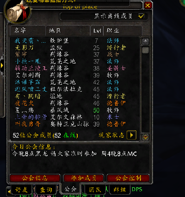Click the 添加成员 button

[84, 178]
